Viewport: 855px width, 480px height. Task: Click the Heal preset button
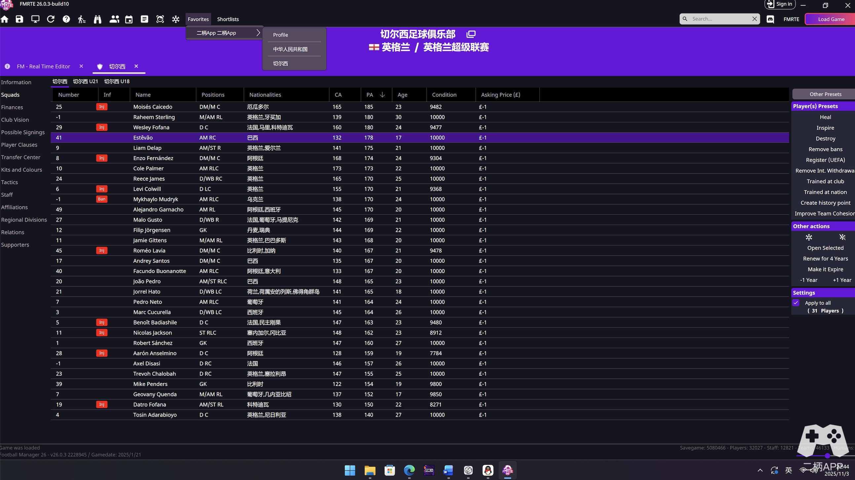point(825,117)
